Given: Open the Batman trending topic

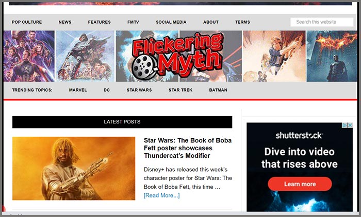Looking at the screenshot, I should click(218, 90).
